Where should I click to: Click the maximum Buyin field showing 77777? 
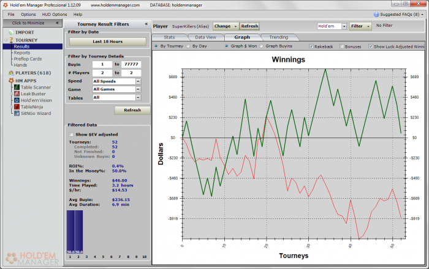(x=131, y=64)
